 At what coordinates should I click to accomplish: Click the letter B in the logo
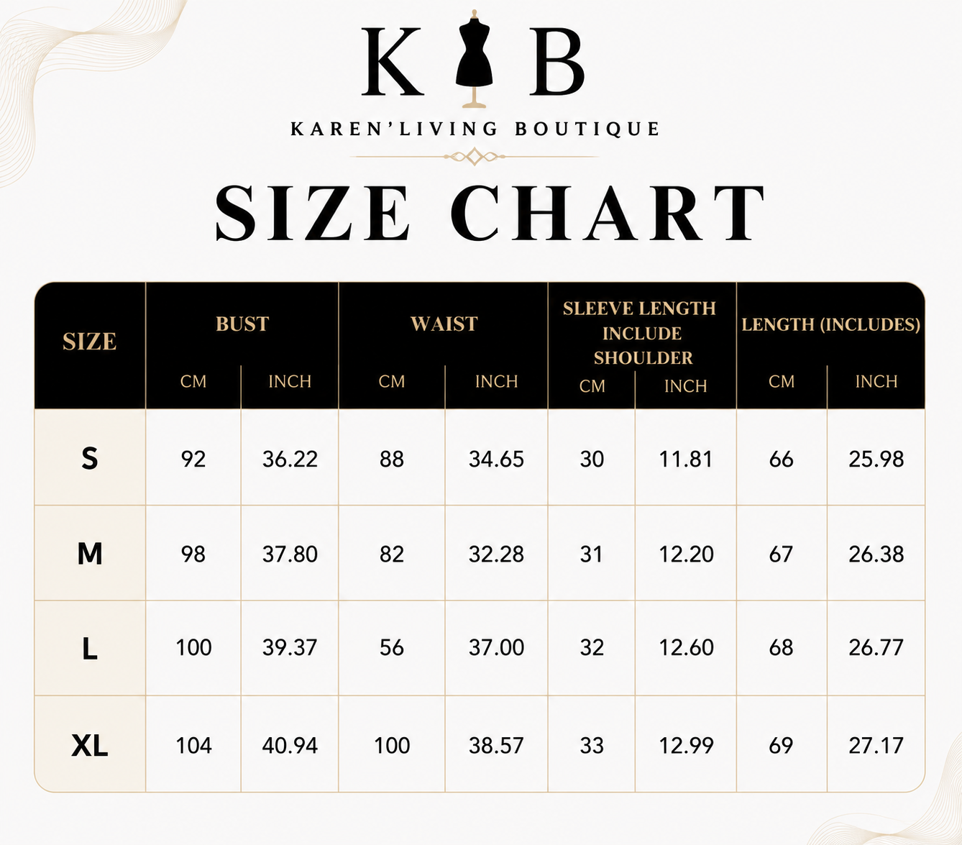556,61
